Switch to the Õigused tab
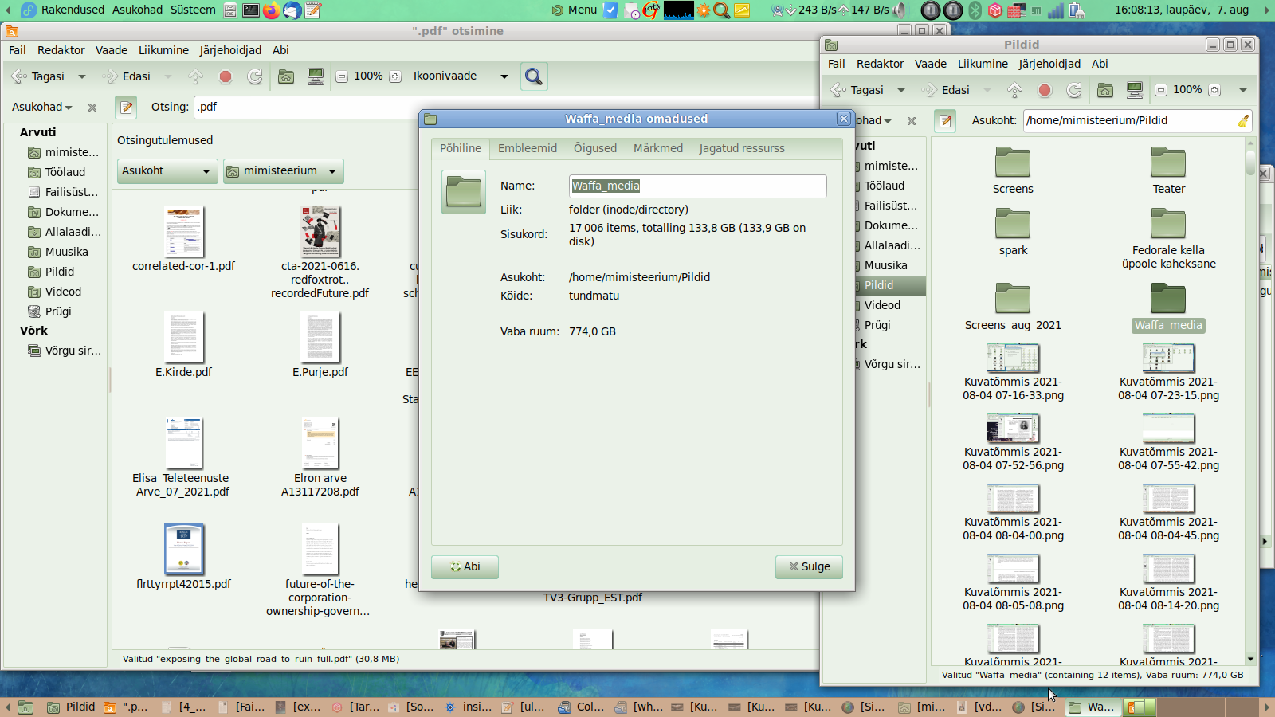This screenshot has width=1275, height=717. click(594, 148)
